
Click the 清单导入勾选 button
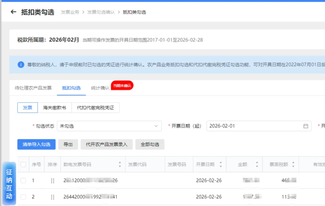click(x=36, y=145)
